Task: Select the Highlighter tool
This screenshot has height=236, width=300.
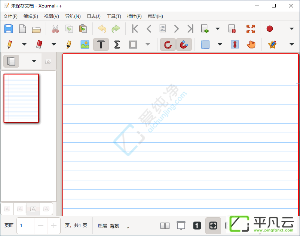Action: pos(69,44)
